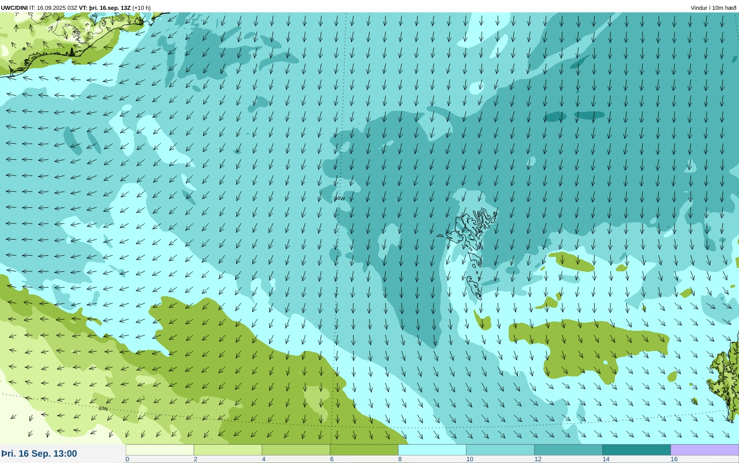Click the 'Þri. 16 Sep. 13:00' date label
This screenshot has width=739, height=463.
(x=39, y=454)
